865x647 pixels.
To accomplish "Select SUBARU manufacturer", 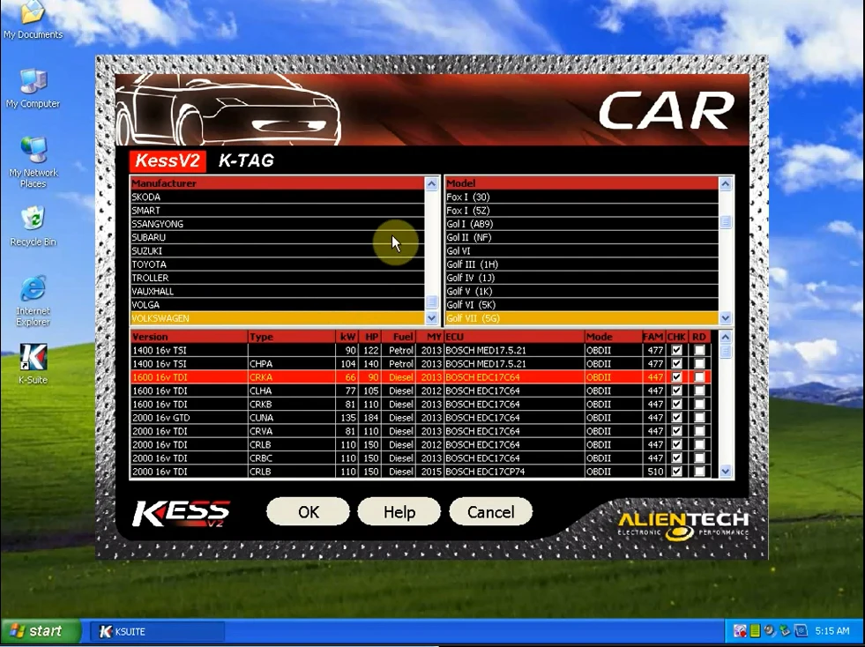I will (277, 237).
